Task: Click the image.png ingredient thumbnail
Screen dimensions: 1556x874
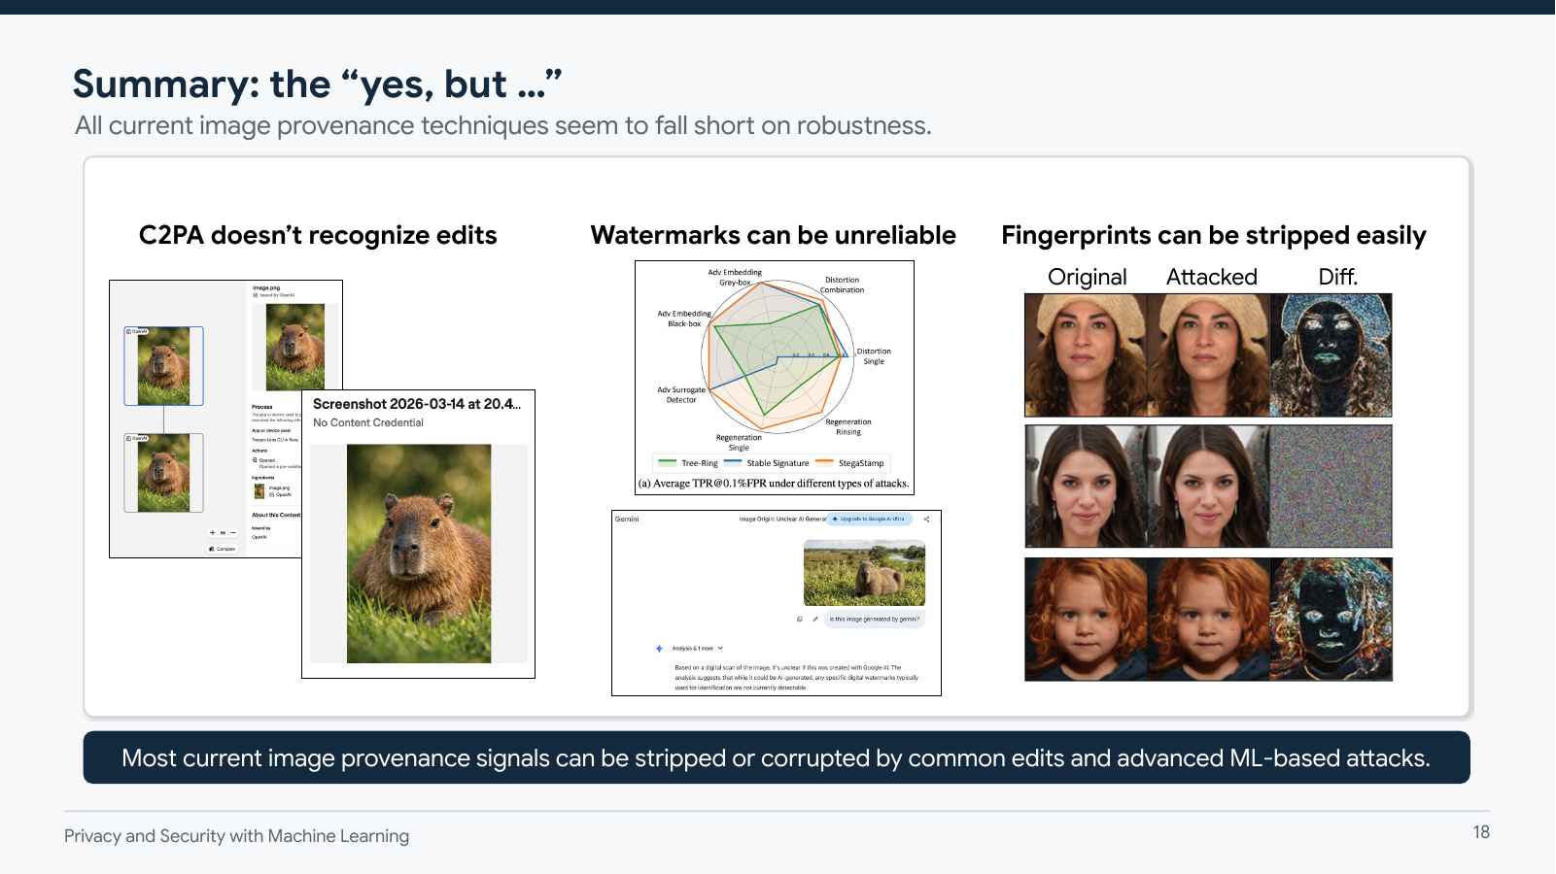Action: (x=258, y=490)
